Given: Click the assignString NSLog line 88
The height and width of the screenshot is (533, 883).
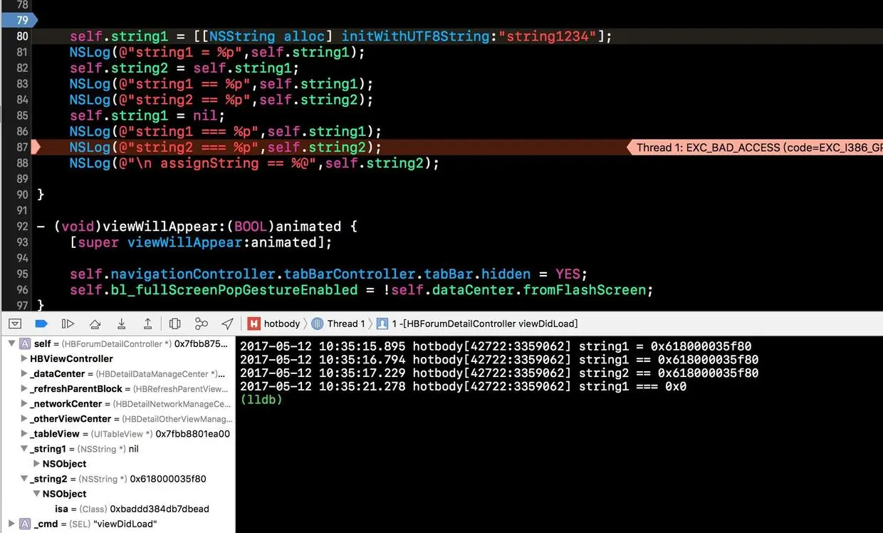Looking at the screenshot, I should click(x=254, y=163).
